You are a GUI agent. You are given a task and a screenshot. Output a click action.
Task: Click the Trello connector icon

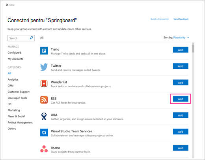coord(44,51)
